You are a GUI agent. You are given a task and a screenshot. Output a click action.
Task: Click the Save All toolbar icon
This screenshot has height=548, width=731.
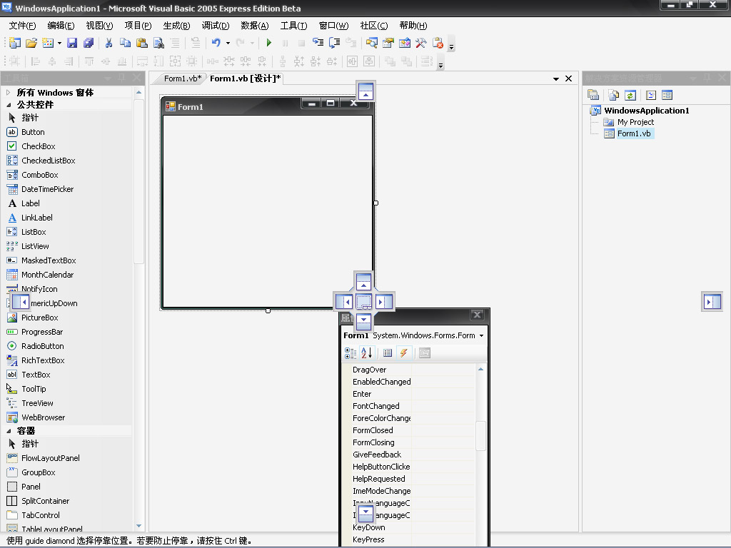tap(88, 43)
